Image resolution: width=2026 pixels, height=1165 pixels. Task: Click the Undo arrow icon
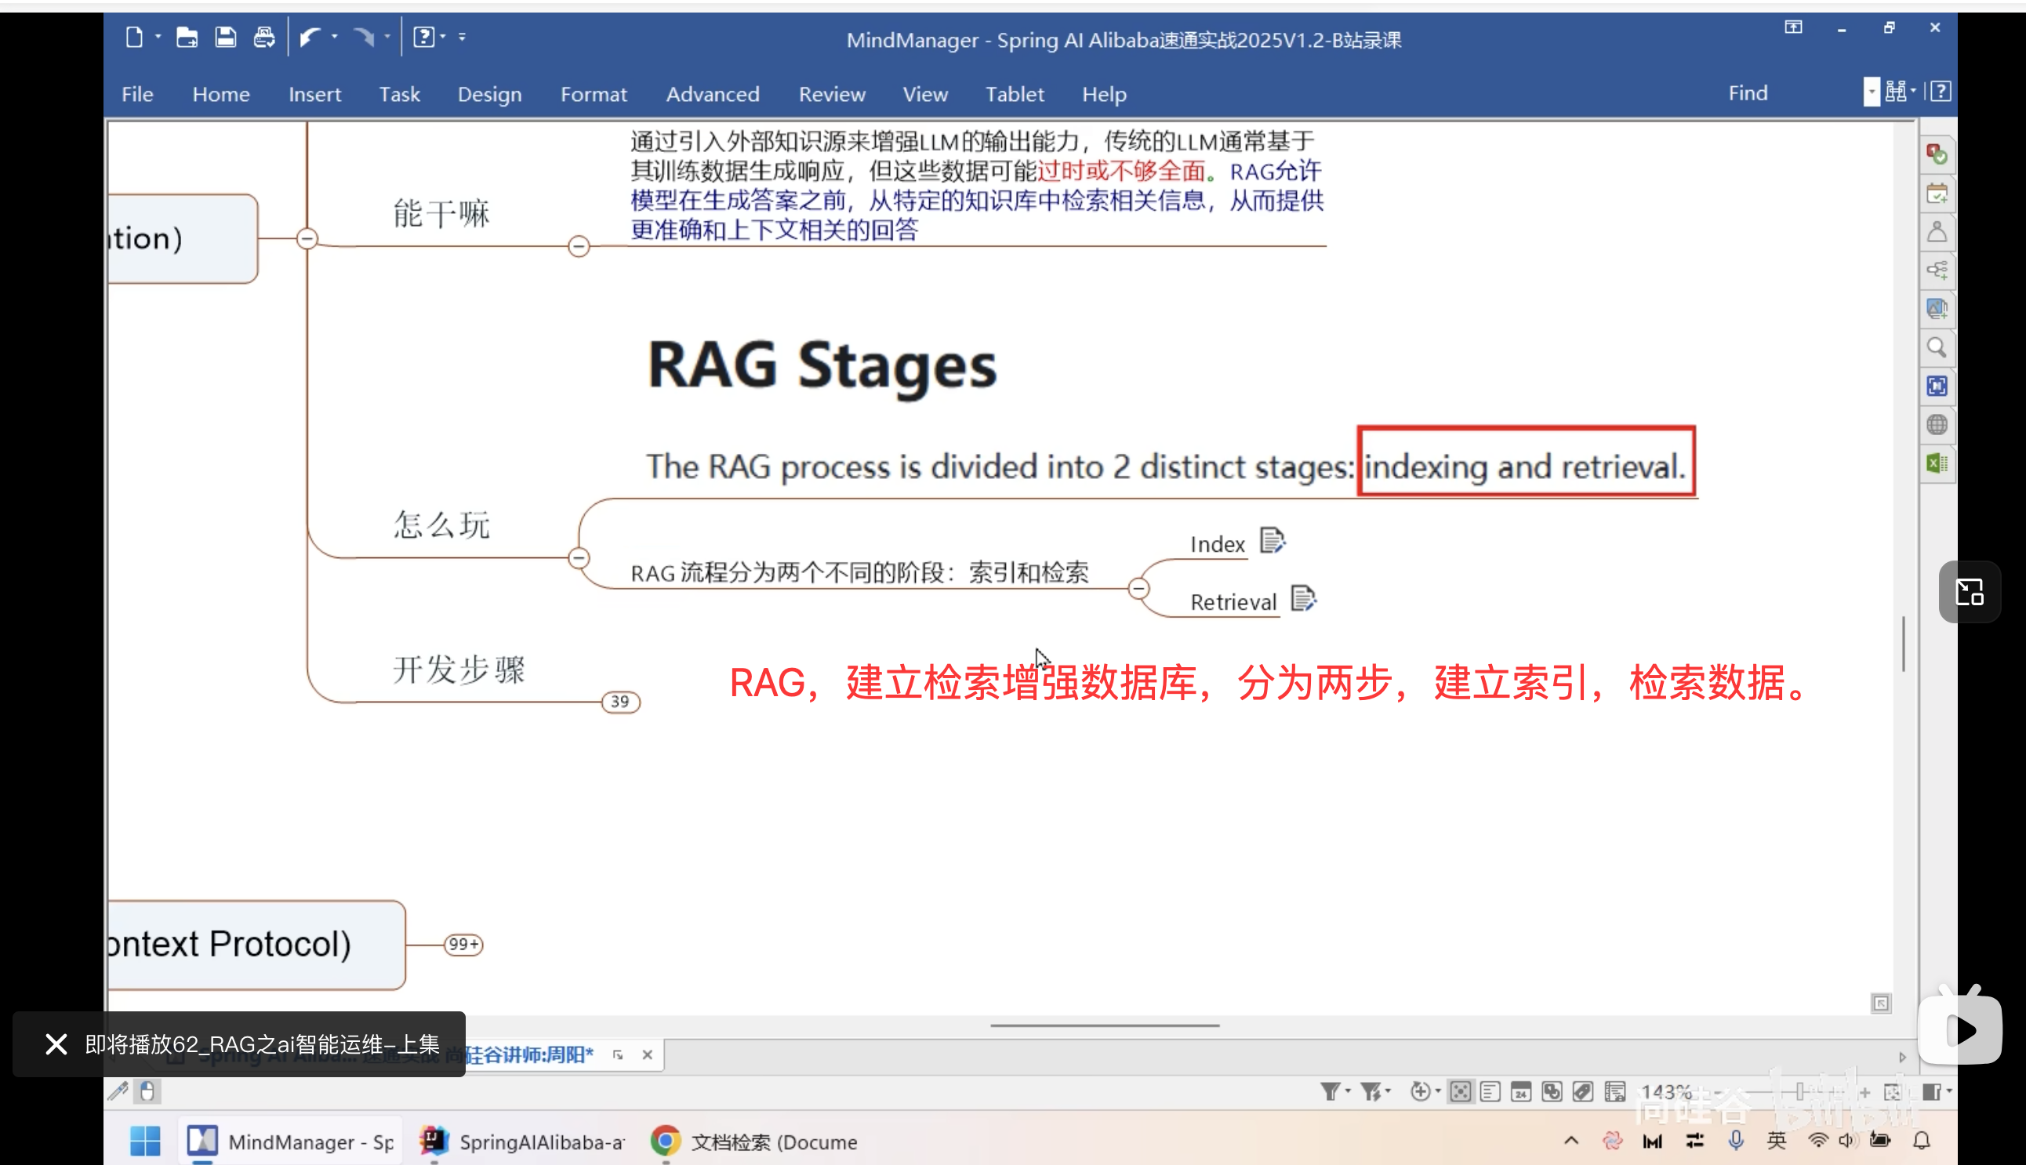[311, 36]
